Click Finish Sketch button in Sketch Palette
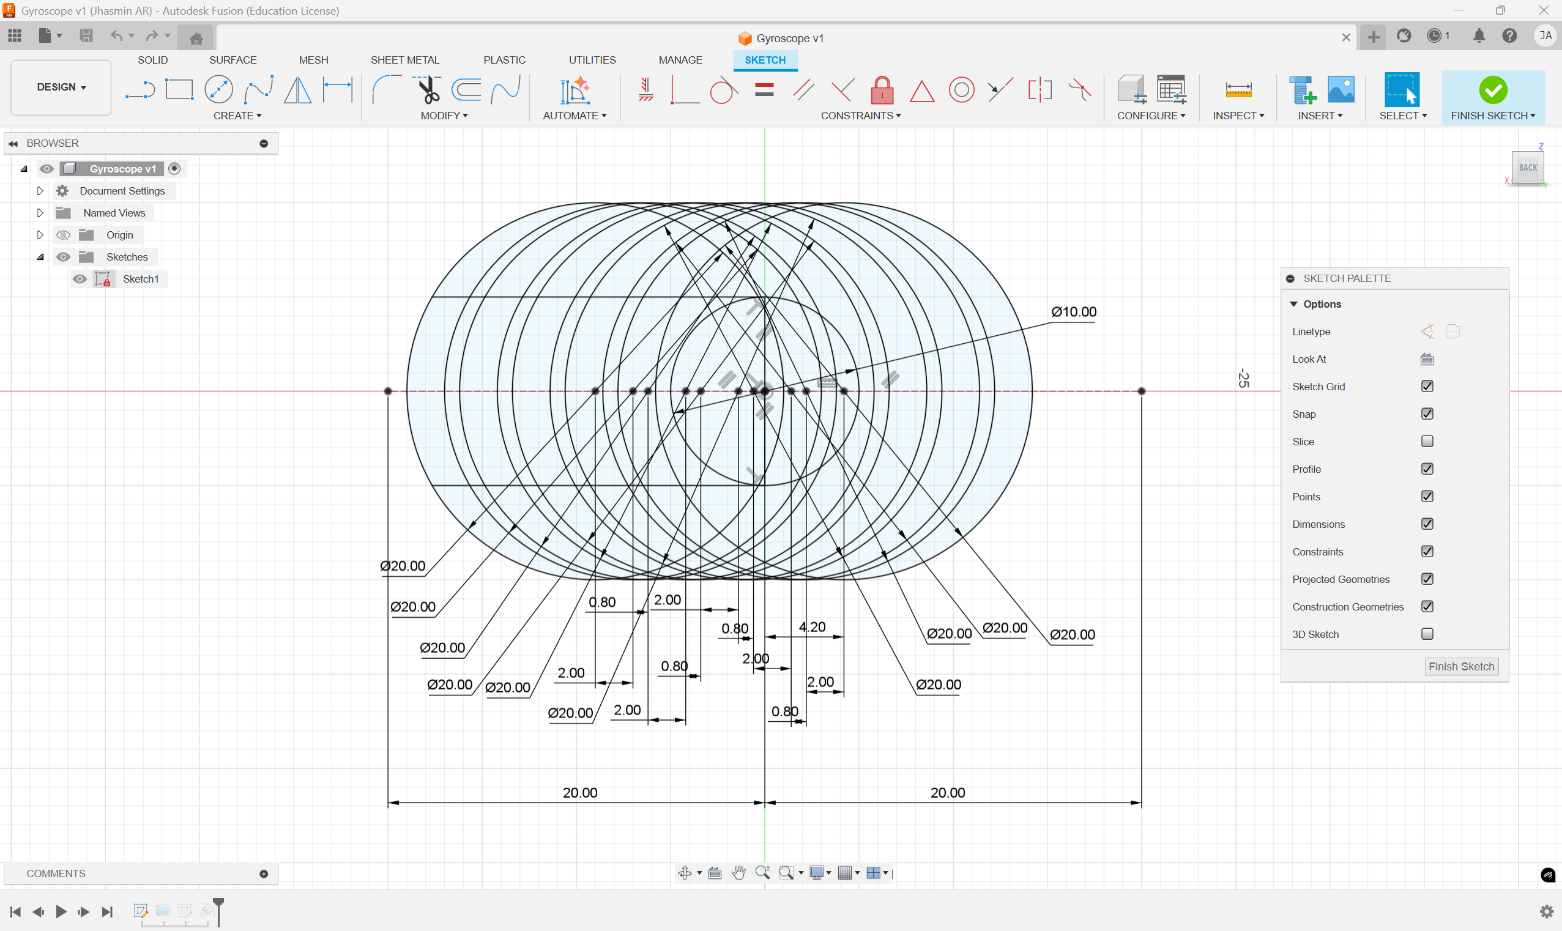 point(1461,666)
